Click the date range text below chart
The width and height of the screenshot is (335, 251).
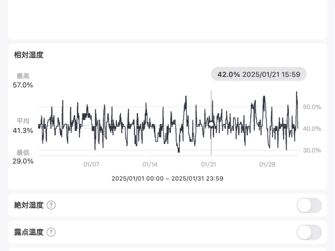pyautogui.click(x=167, y=178)
